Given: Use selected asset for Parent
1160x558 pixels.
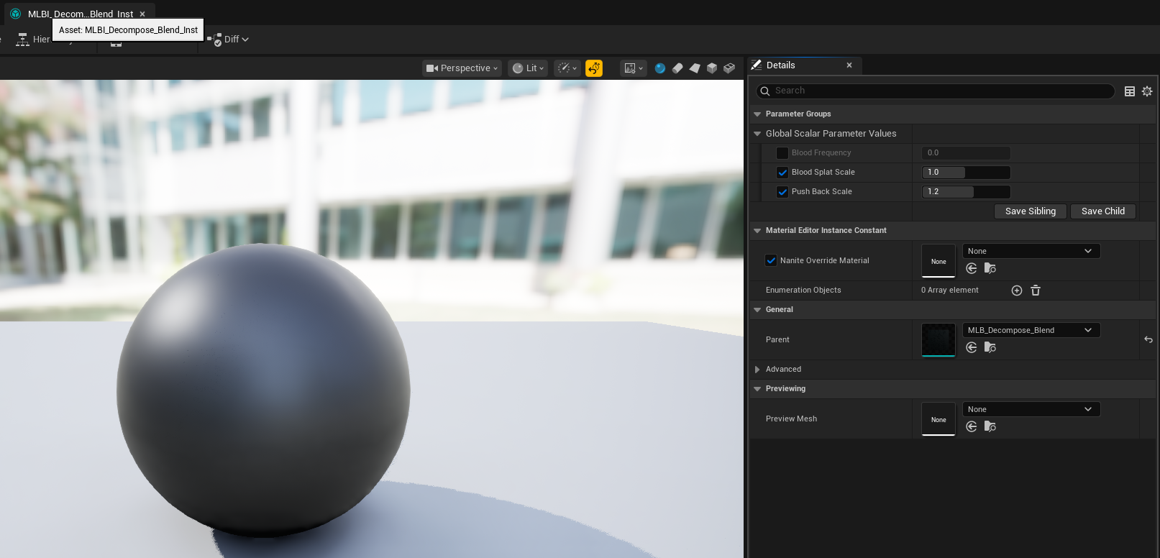Looking at the screenshot, I should [x=972, y=347].
